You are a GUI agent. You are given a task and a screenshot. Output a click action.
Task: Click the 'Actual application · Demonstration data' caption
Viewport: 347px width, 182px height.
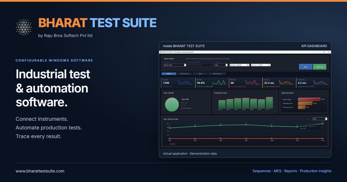190,153
